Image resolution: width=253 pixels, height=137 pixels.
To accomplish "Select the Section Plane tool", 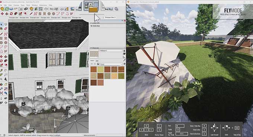I will 6,103.
